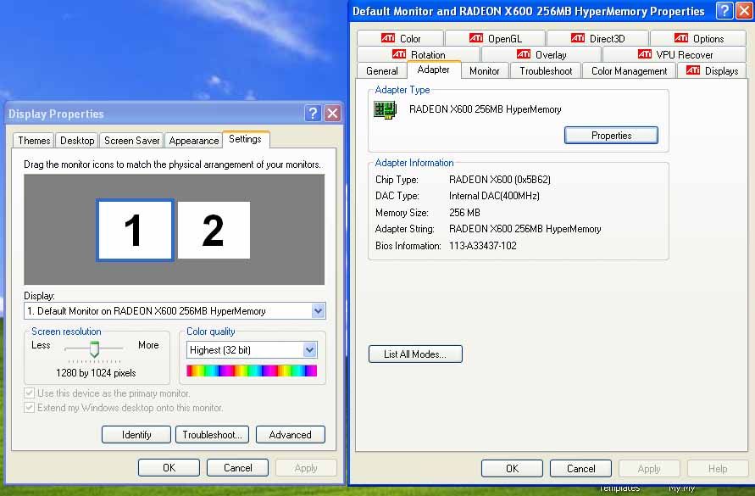Click the help question mark in Display Properties
This screenshot has width=755, height=496.
click(x=313, y=114)
